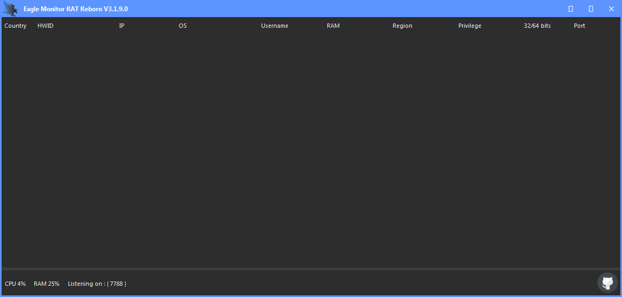Image resolution: width=622 pixels, height=297 pixels.
Task: Click the horizontal divider above status bar
Action: click(310, 269)
